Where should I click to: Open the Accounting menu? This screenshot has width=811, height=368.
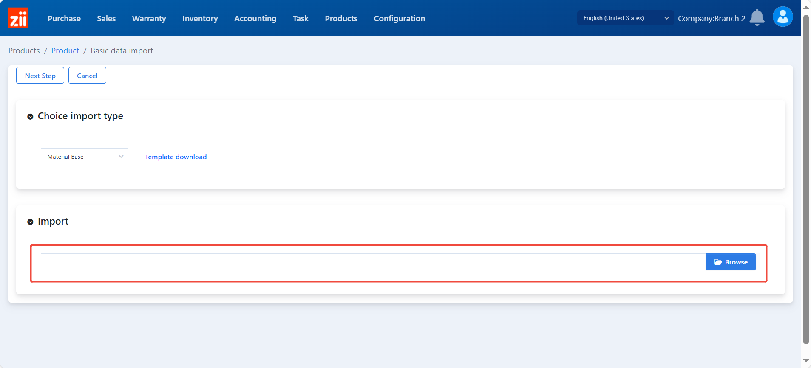click(x=255, y=19)
